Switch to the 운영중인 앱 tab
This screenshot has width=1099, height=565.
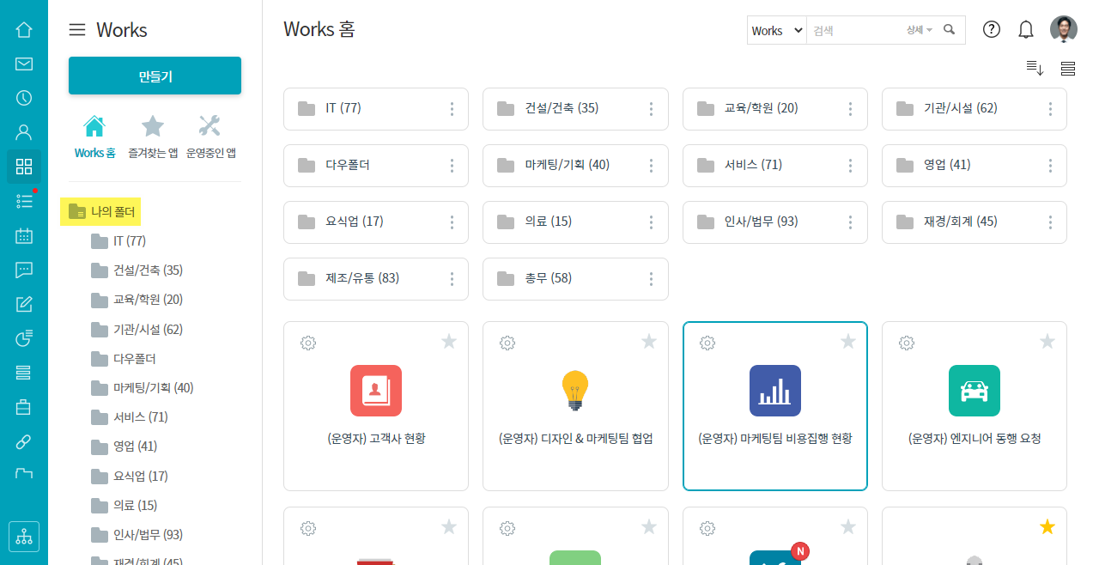[210, 137]
